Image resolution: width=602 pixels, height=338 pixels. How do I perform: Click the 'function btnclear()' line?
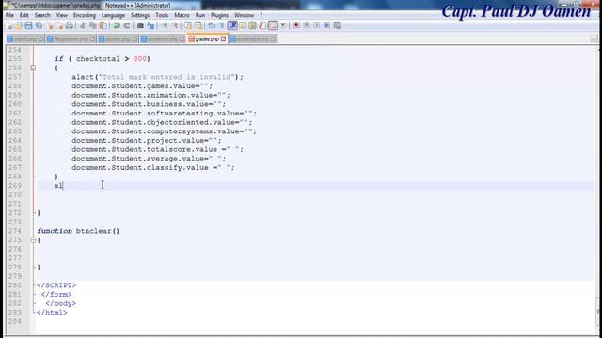click(78, 231)
